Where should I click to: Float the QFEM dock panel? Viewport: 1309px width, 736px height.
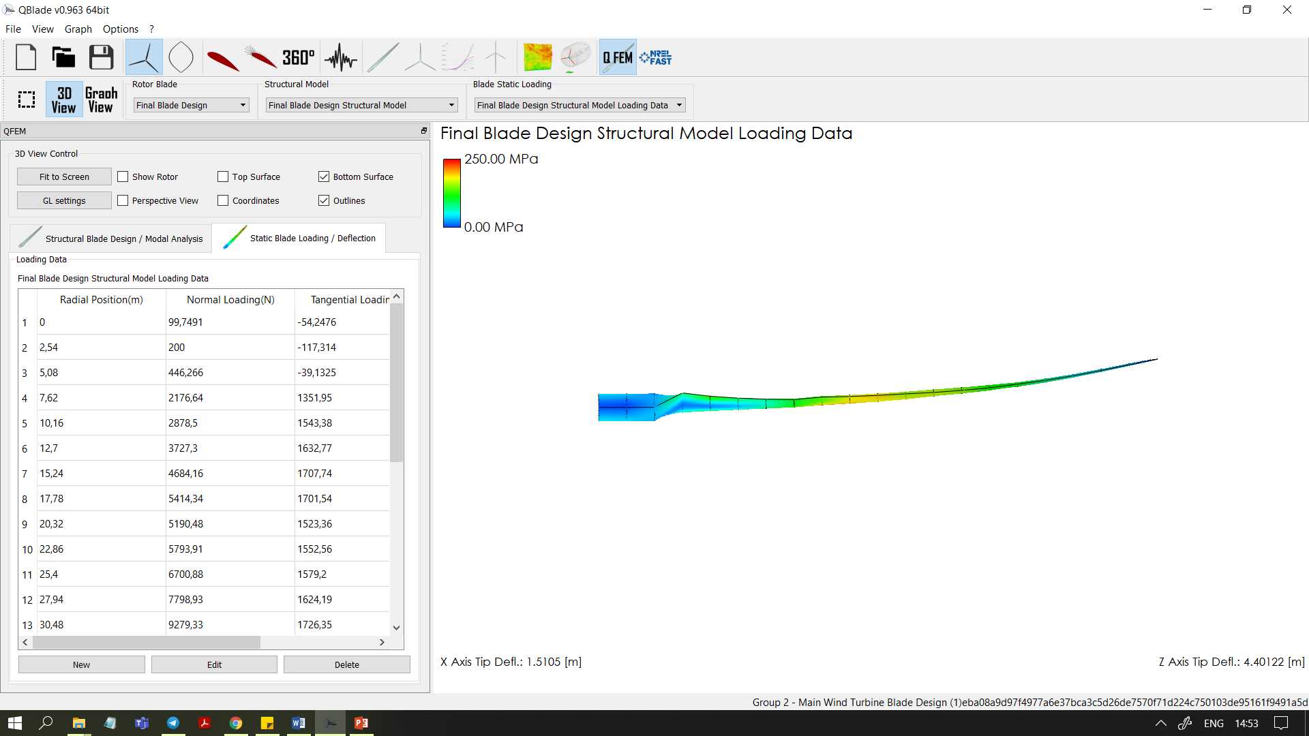point(423,131)
